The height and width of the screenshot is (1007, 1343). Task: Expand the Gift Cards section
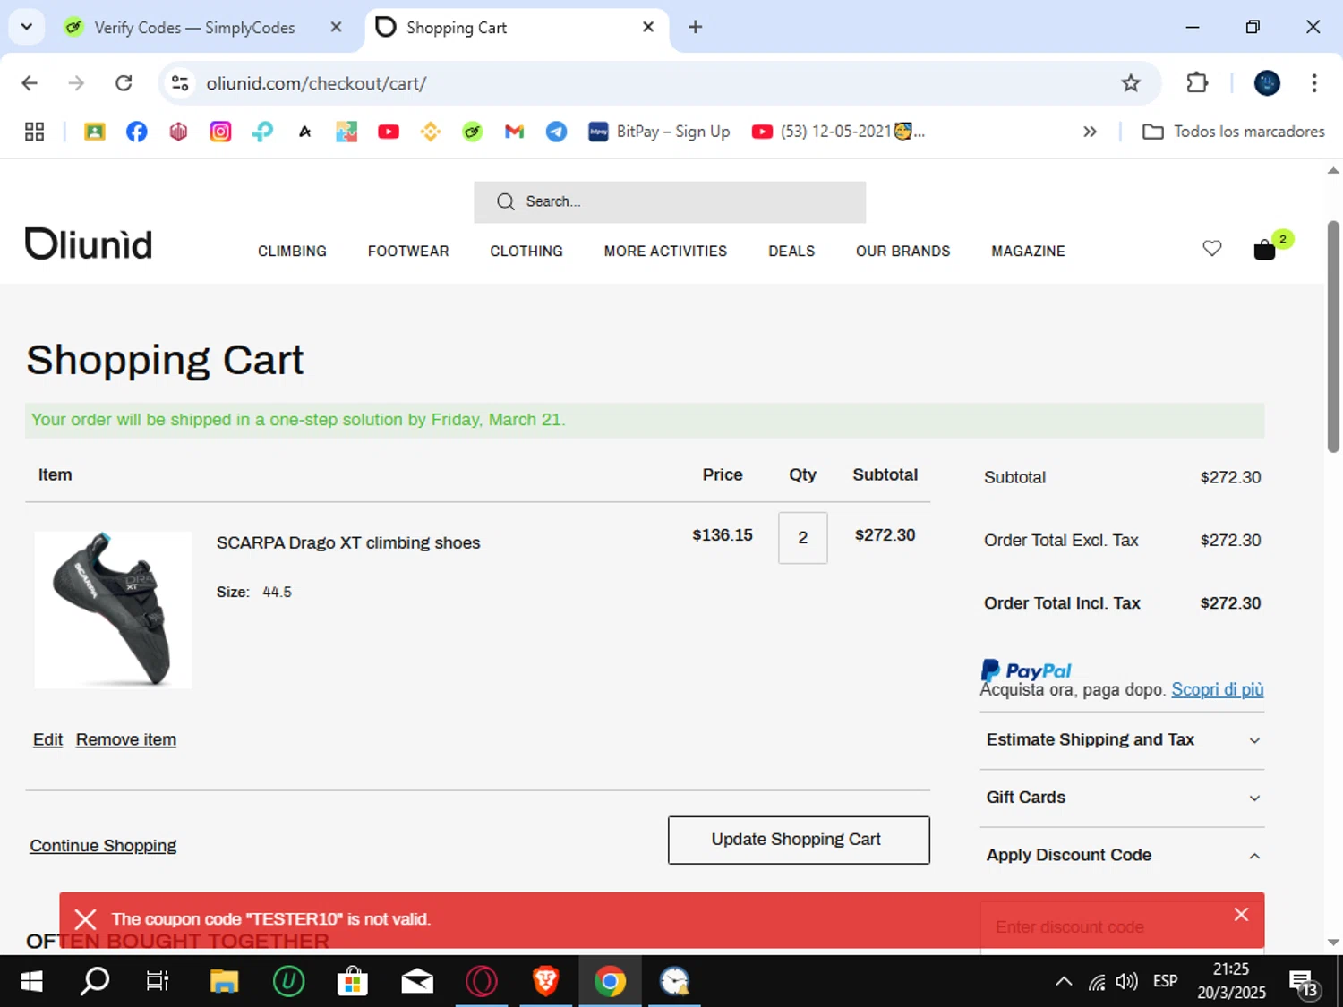coord(1122,798)
